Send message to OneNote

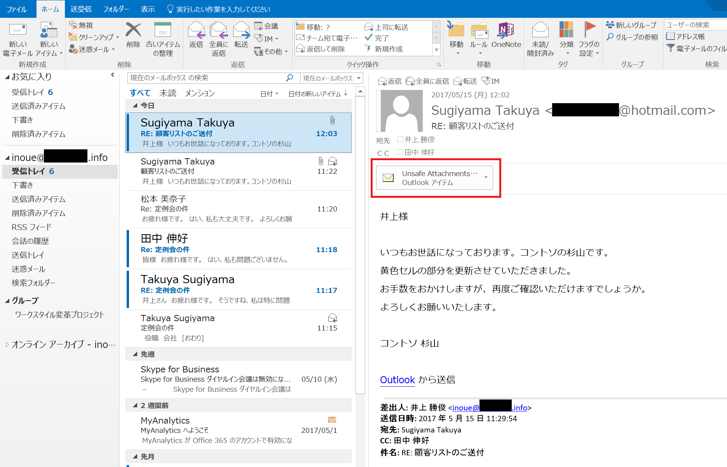pos(506,35)
